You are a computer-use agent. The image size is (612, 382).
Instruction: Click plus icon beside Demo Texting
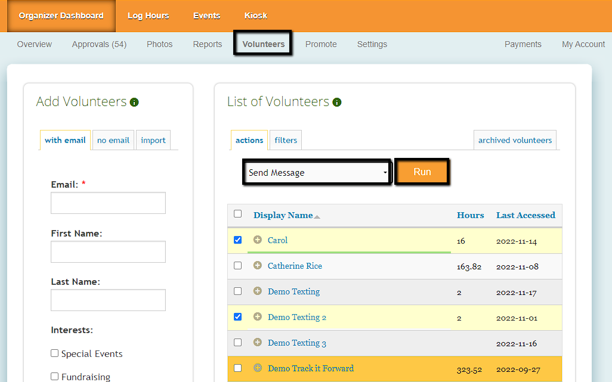[258, 291]
